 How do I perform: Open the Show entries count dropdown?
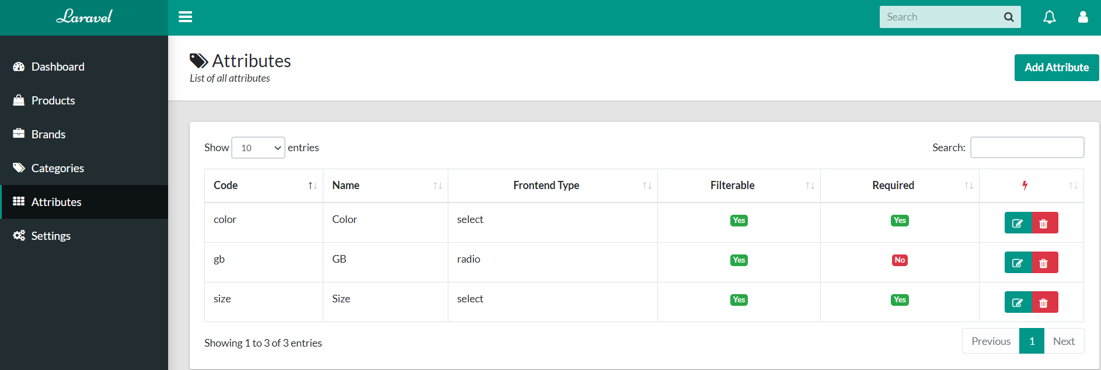coord(258,148)
